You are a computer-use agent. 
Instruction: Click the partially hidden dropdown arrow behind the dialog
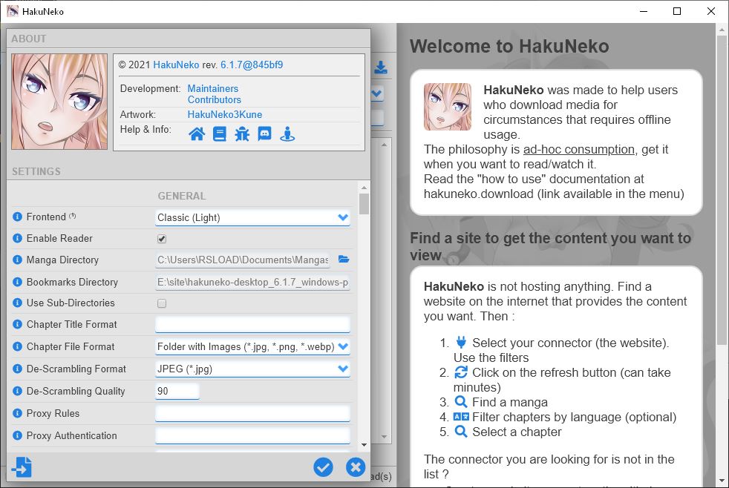point(377,93)
